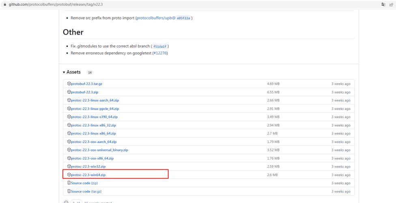
Task: Click the package icon beside protobuf-22.3.tar.gz
Action: 69,84
